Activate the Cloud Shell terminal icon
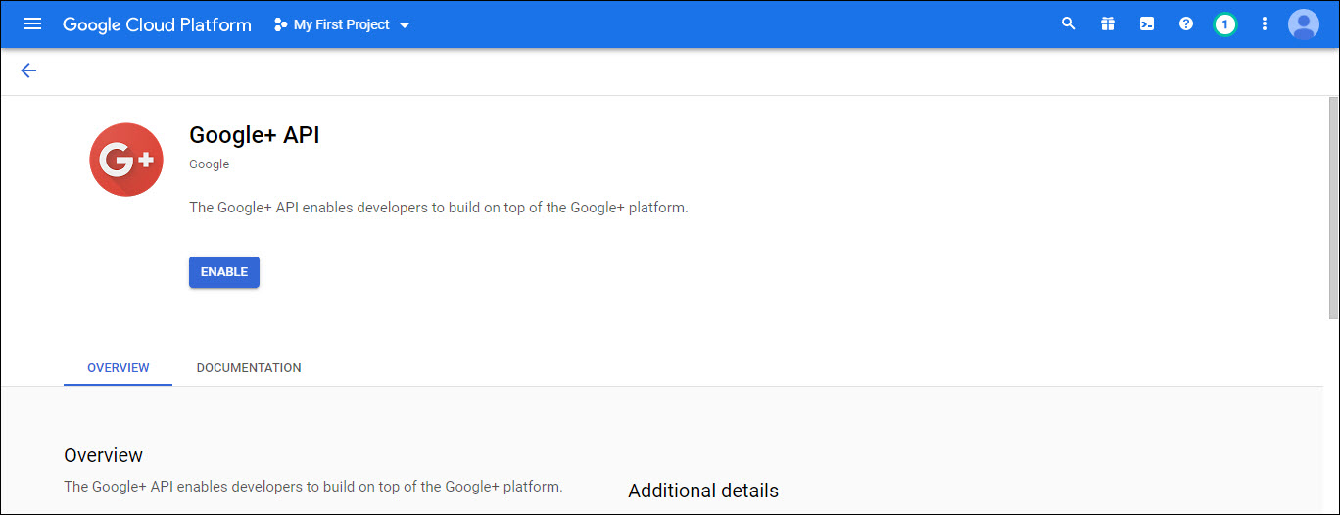 tap(1147, 23)
